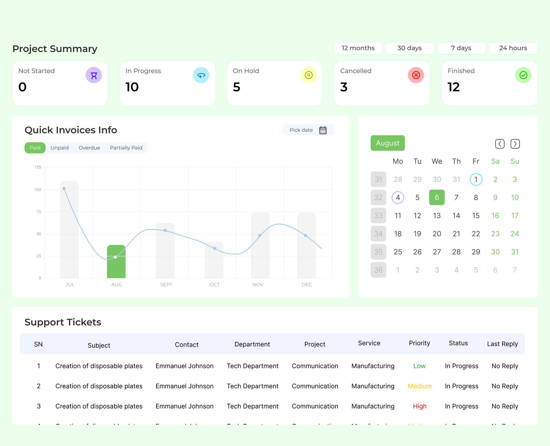Viewport: 550px width, 446px height.
Task: Click the On Hold pause icon
Action: coord(308,75)
